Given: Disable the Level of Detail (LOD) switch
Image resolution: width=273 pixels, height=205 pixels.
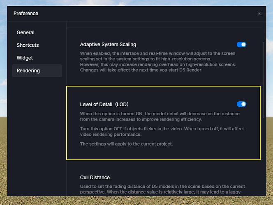Looking at the screenshot, I should [241, 104].
